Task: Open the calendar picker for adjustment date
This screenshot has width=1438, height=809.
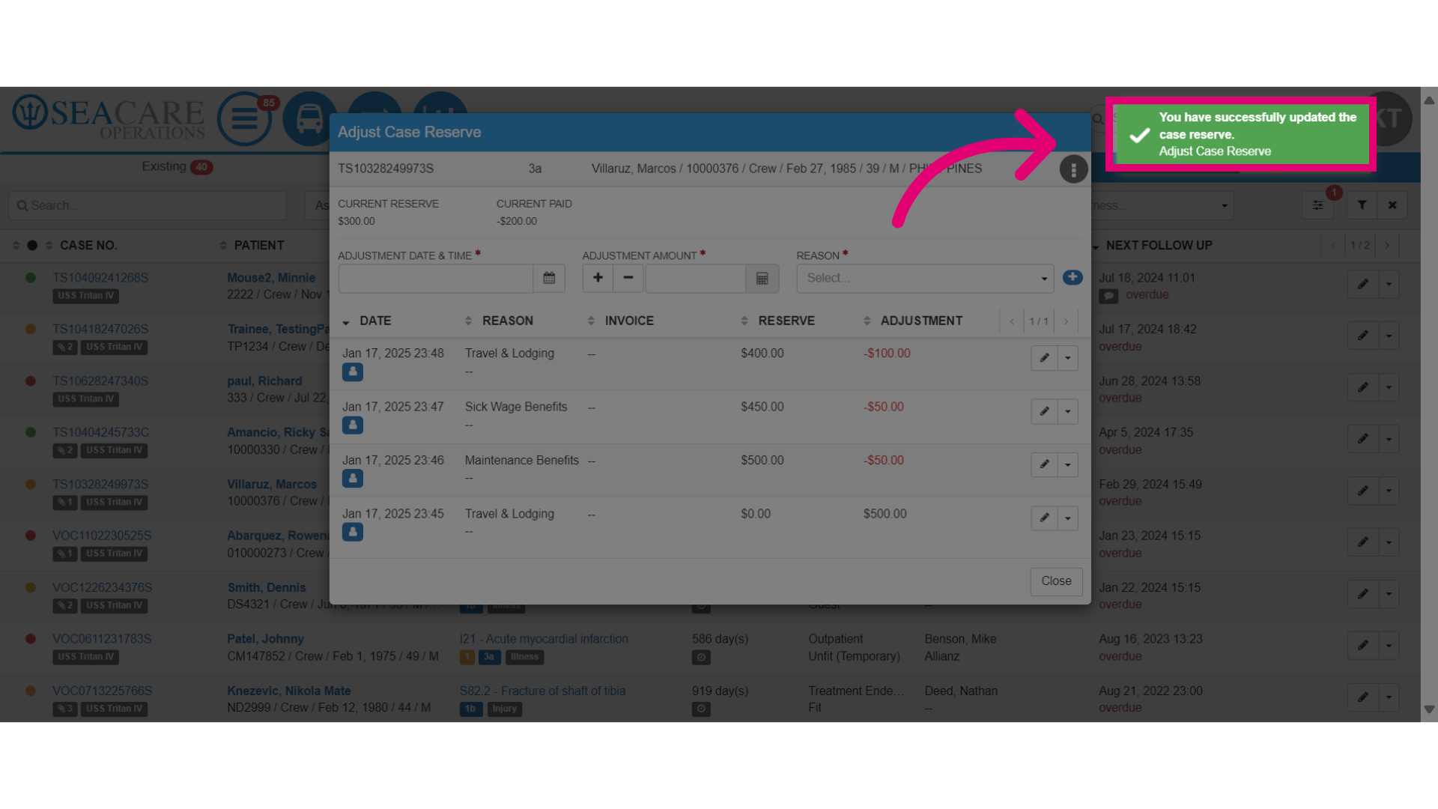Action: (549, 278)
